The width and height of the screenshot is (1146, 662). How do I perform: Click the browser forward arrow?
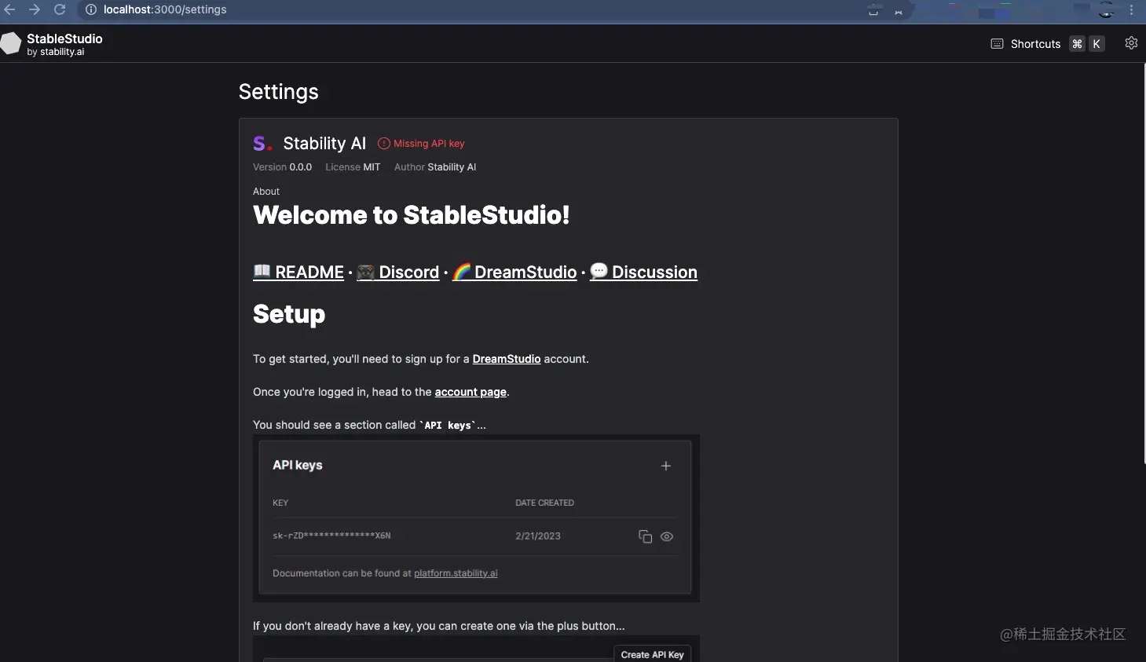tap(35, 9)
